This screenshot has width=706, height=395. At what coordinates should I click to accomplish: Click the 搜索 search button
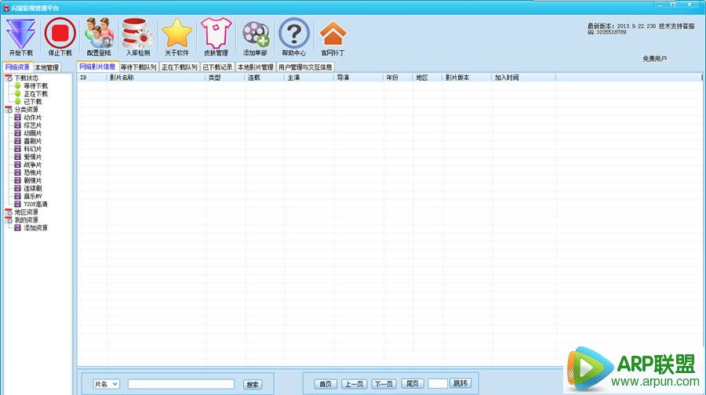[252, 384]
